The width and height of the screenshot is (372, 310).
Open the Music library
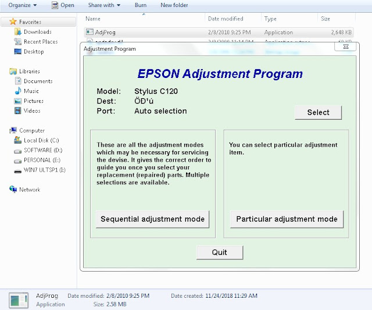click(x=31, y=91)
